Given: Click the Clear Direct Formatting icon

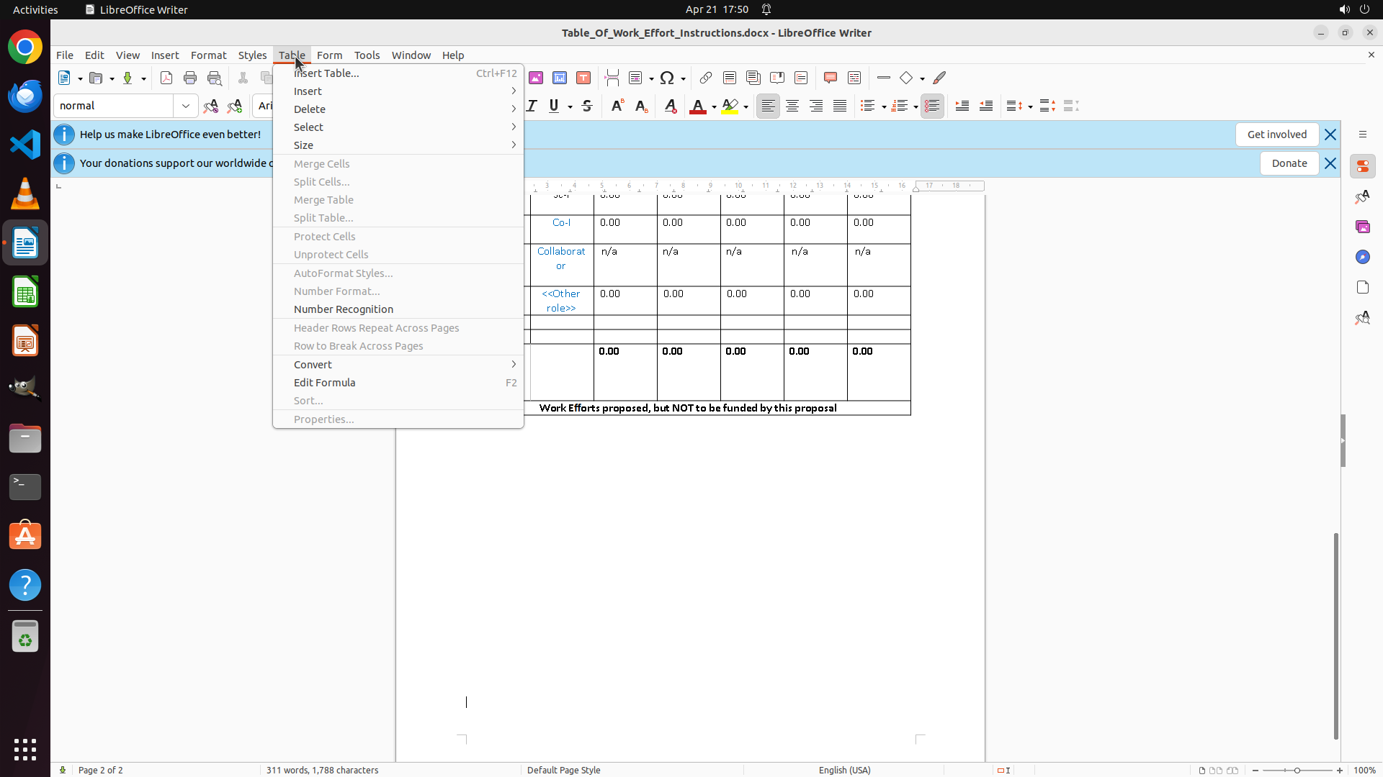Looking at the screenshot, I should (x=670, y=106).
